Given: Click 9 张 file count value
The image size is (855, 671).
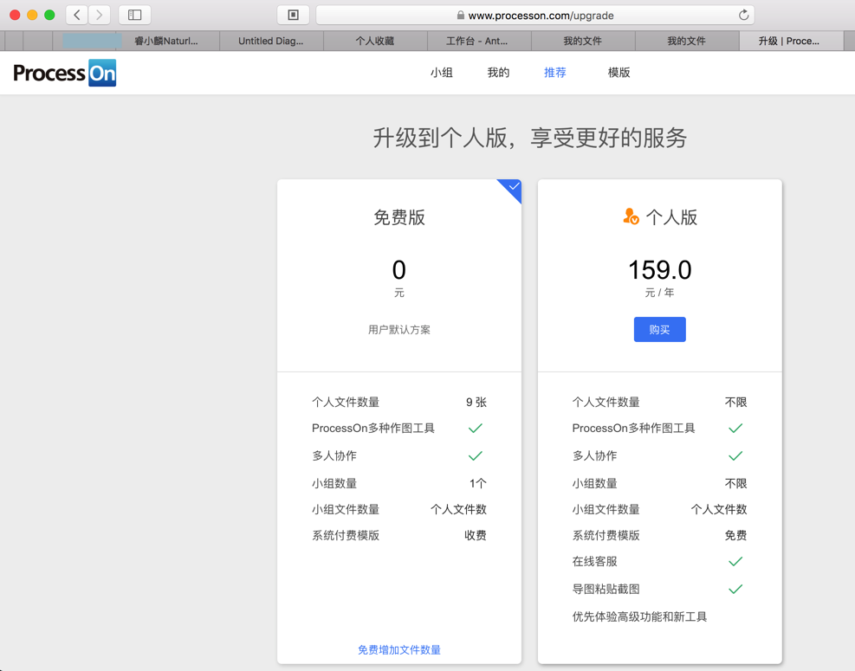Looking at the screenshot, I should pyautogui.click(x=476, y=403).
